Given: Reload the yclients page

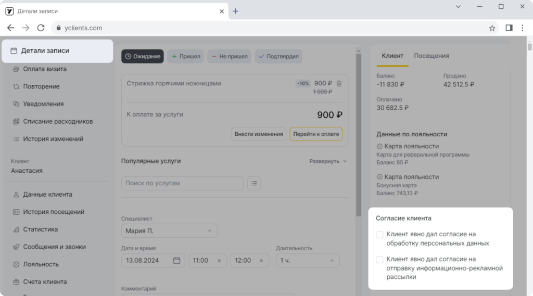Looking at the screenshot, I should tap(41, 28).
